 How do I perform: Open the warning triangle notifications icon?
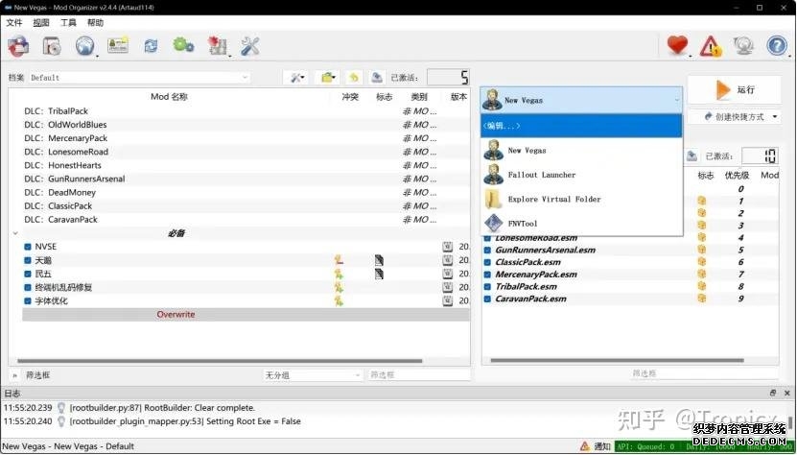pos(710,45)
